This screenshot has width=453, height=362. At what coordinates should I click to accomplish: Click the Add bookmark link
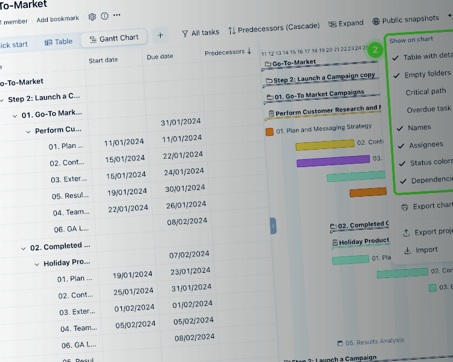(58, 19)
